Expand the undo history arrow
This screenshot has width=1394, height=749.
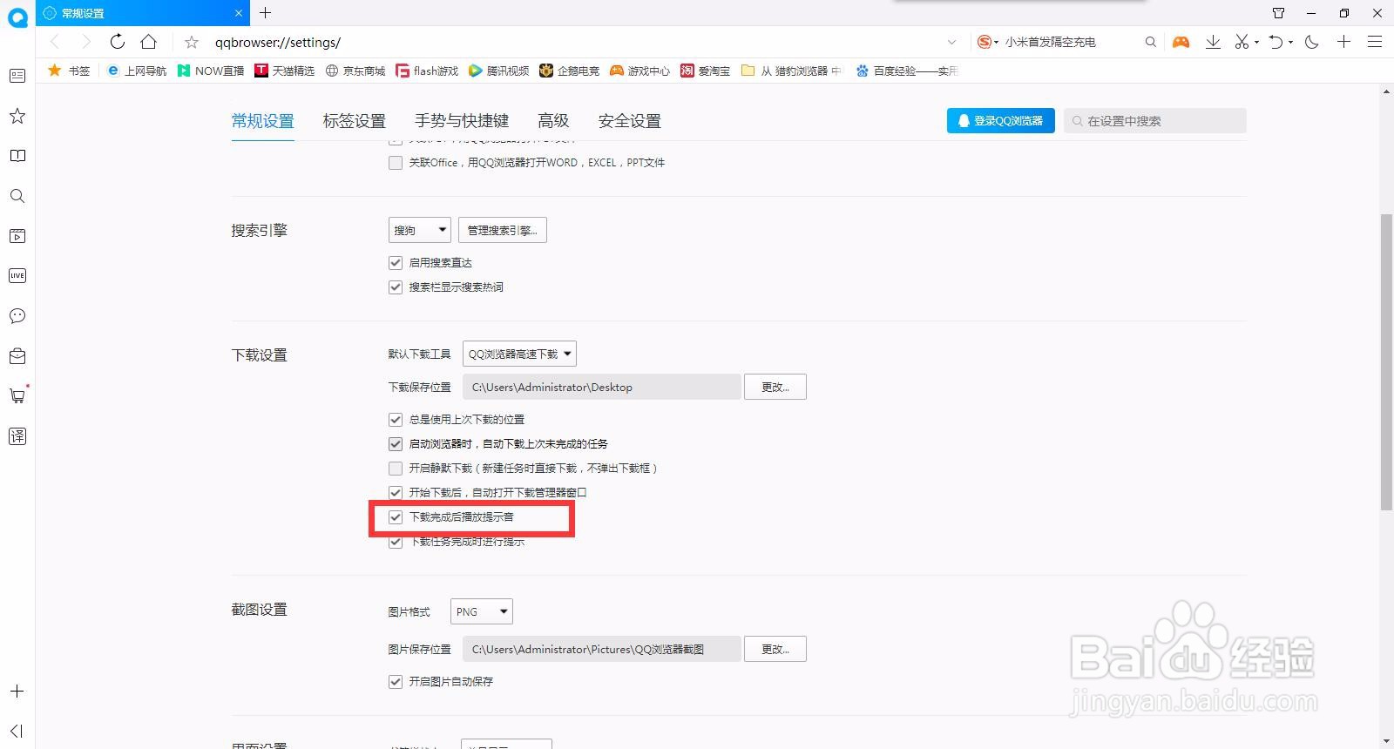[1290, 42]
